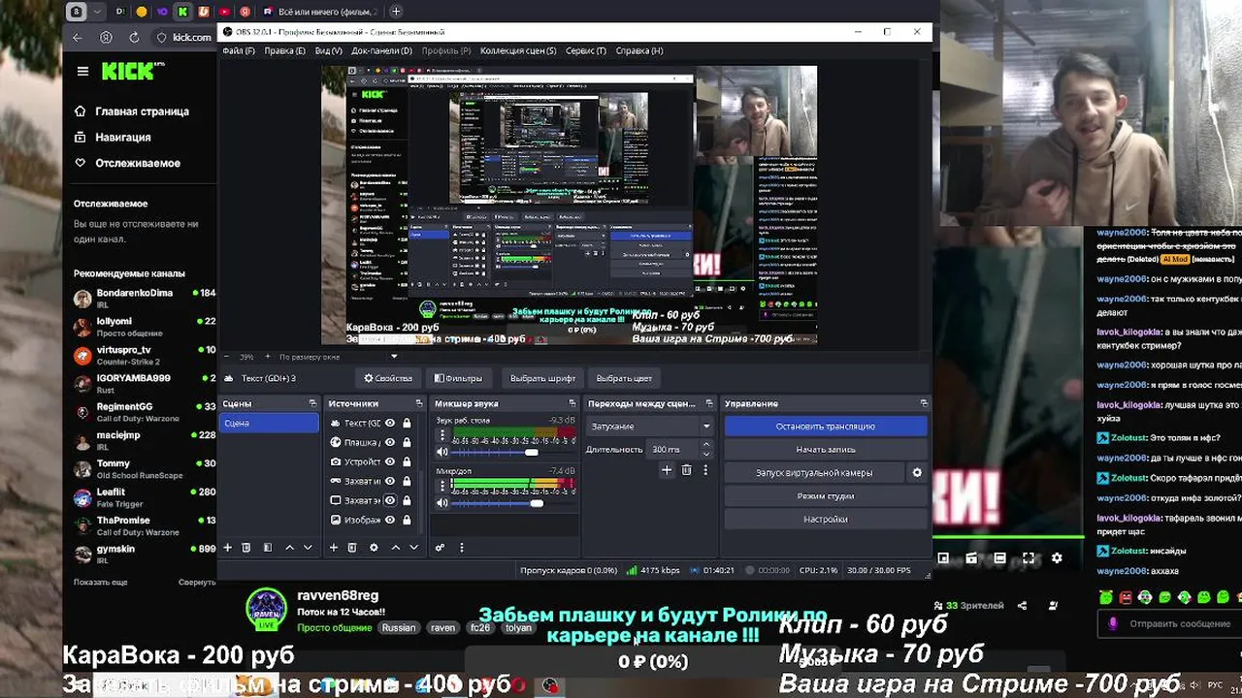1242x698 pixels.
Task: Open Kick hamburger menu
Action: [82, 71]
